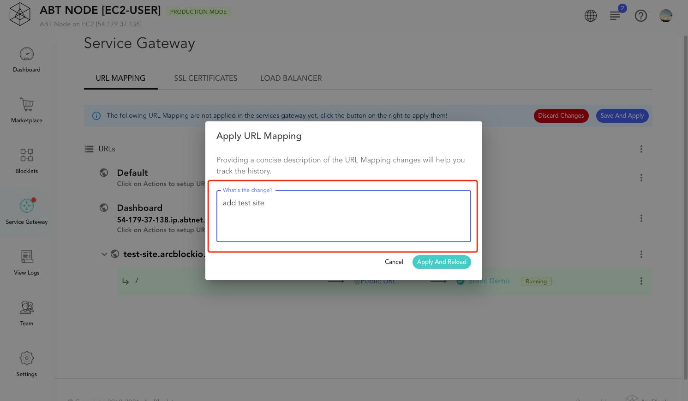Switch to the Load Balancer tab
688x401 pixels.
tap(291, 78)
